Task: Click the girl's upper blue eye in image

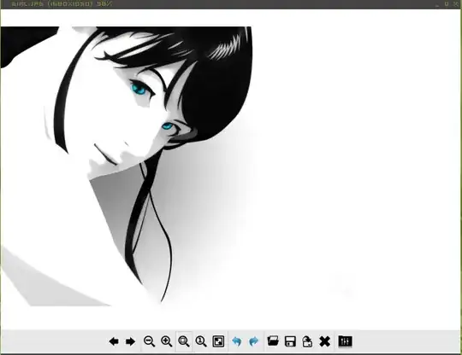Action: 139,89
